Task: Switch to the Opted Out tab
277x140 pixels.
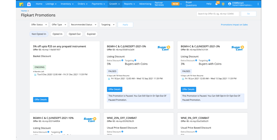Action: 75,34
